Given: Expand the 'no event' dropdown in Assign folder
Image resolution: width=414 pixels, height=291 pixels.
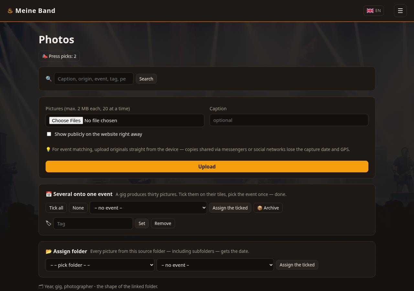Looking at the screenshot, I should pyautogui.click(x=215, y=265).
